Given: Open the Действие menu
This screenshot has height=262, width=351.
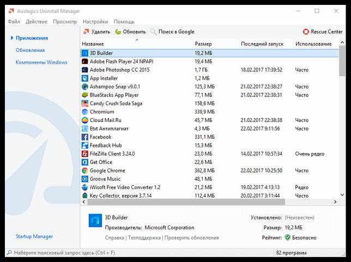Looking at the screenshot, I should (x=37, y=22).
